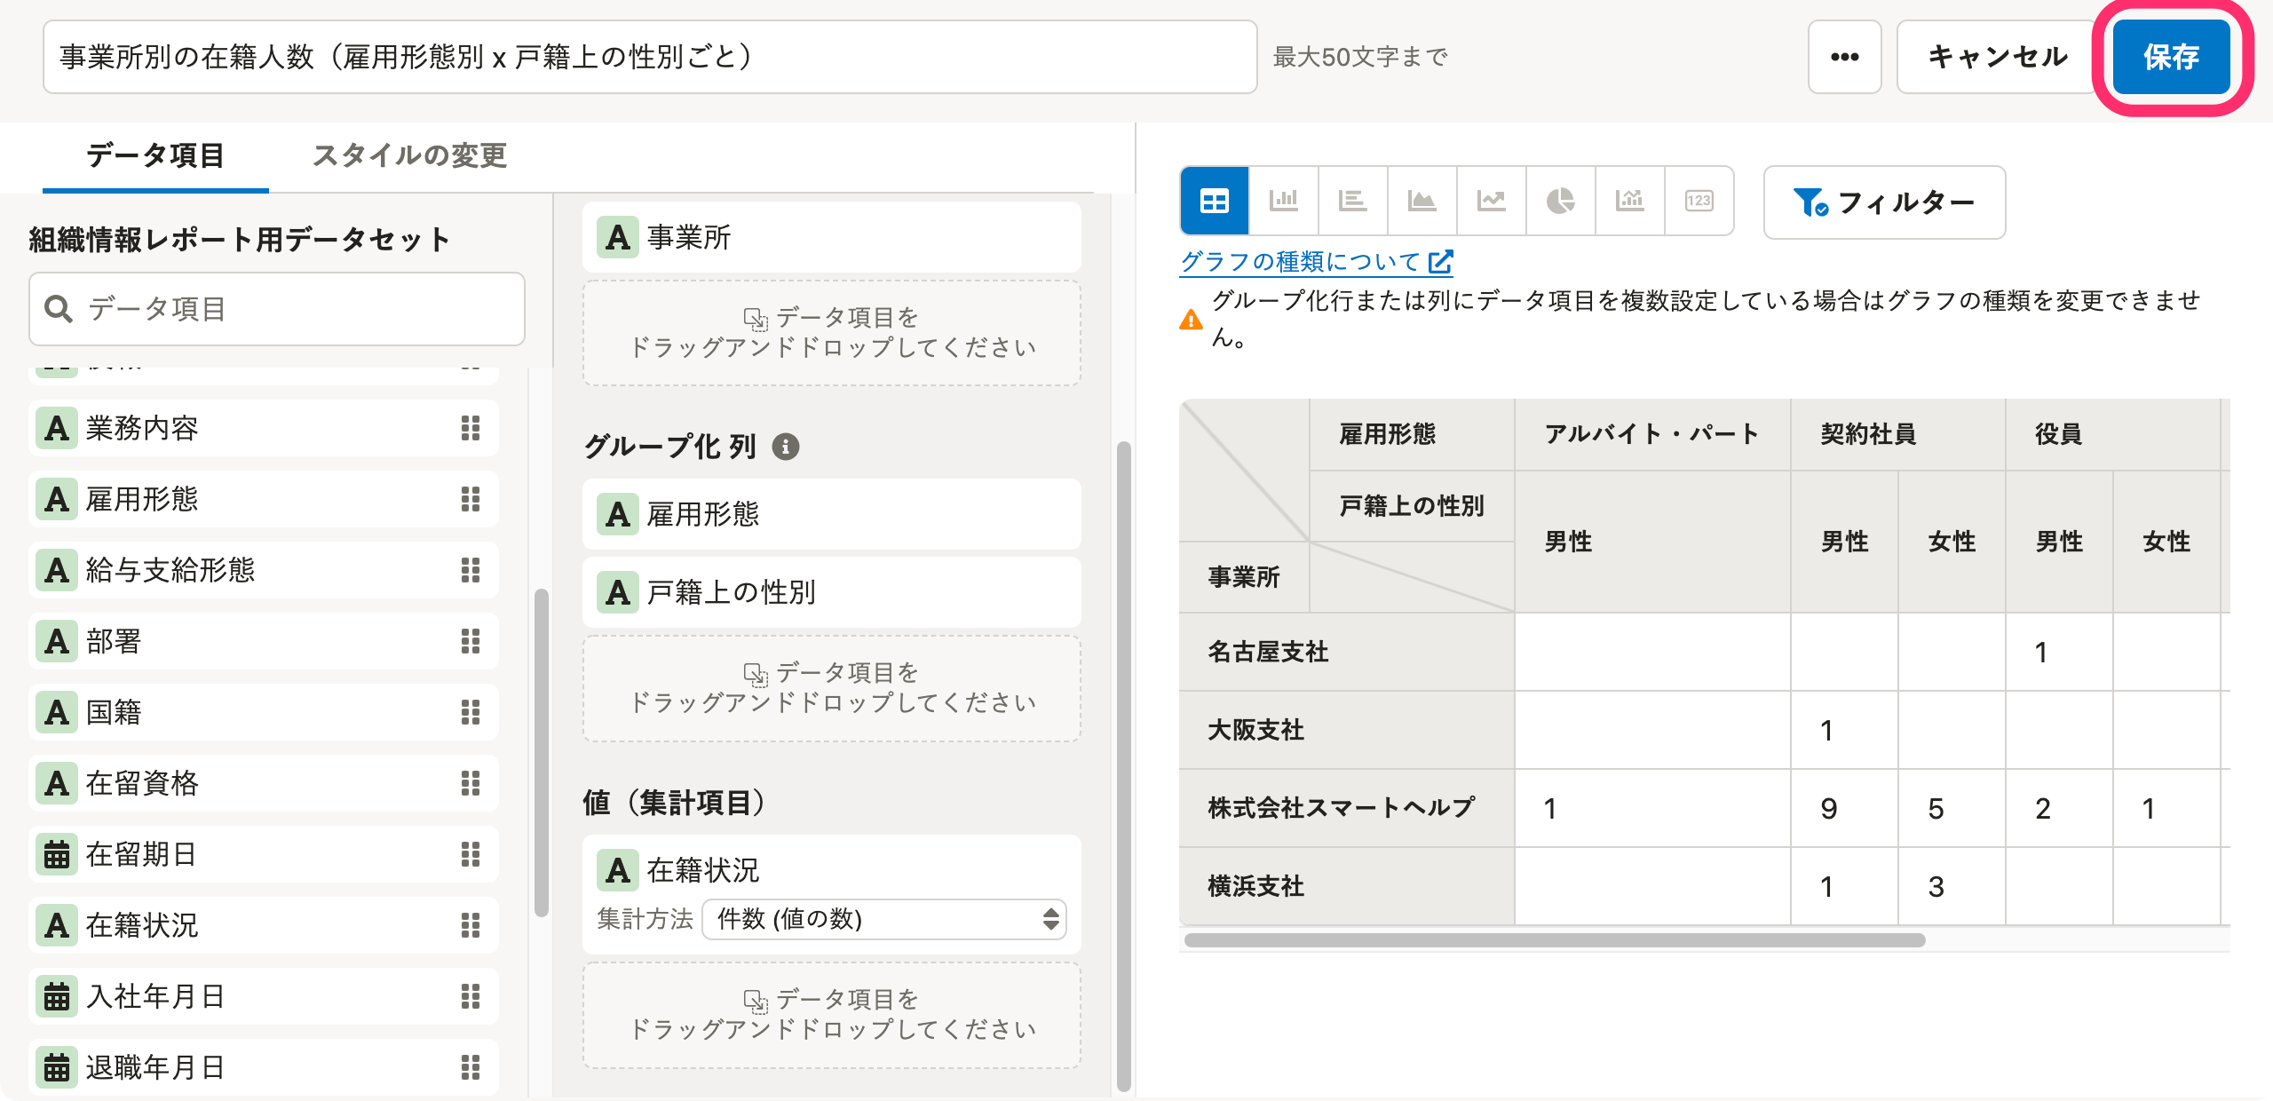The width and height of the screenshot is (2273, 1101).
Task: Select the 123 number display icon
Action: (1699, 201)
